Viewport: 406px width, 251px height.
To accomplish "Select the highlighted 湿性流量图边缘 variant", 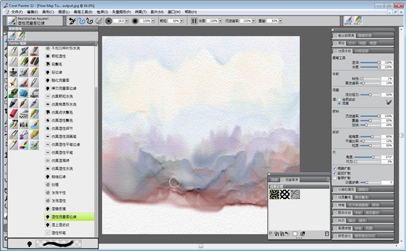I will tap(69, 217).
